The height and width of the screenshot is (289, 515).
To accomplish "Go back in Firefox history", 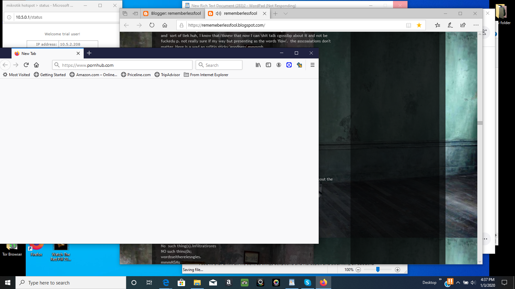I will [5, 65].
